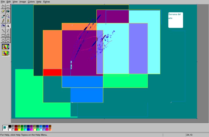Switch to the Airbrush spray tool

[x=3, y=26]
